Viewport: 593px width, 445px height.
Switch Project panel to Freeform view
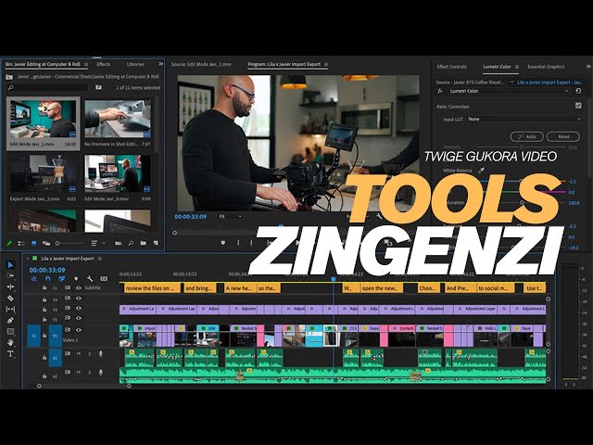click(x=46, y=243)
